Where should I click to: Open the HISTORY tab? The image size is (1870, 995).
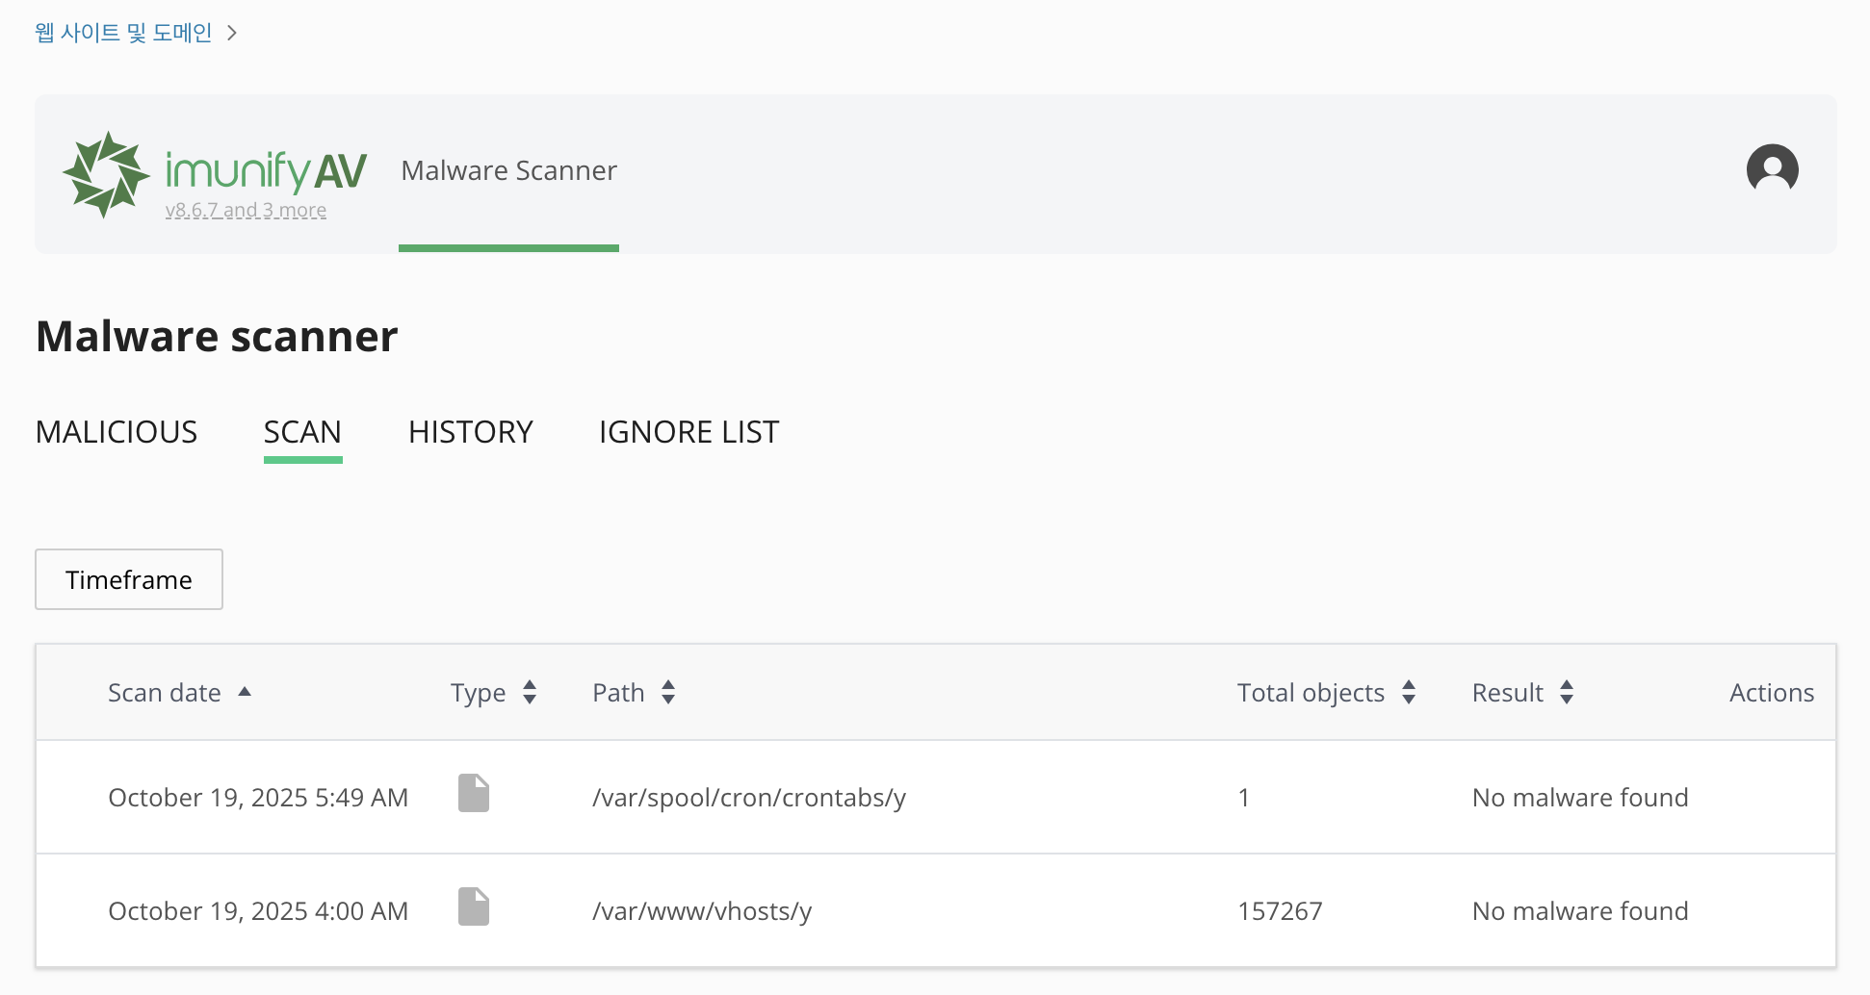(x=470, y=432)
